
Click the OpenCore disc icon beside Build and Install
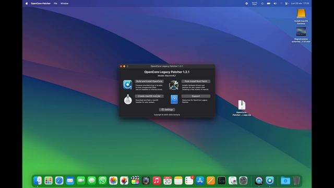(127, 85)
